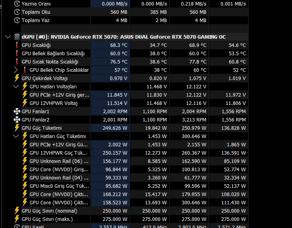Image resolution: width=292 pixels, height=228 pixels.
Task: Click average value 111.430 W
Action: tap(234, 202)
